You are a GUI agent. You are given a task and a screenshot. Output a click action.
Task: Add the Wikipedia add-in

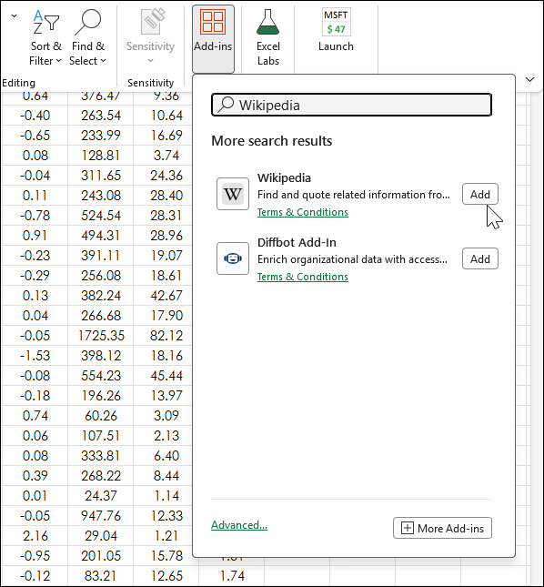click(480, 194)
